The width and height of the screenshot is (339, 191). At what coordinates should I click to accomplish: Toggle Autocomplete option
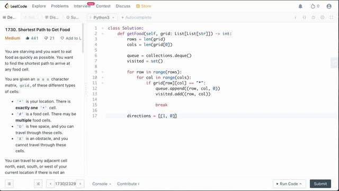pyautogui.click(x=136, y=18)
